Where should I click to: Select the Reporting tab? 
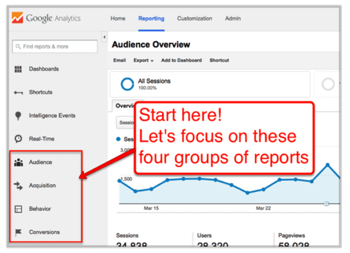(x=151, y=18)
